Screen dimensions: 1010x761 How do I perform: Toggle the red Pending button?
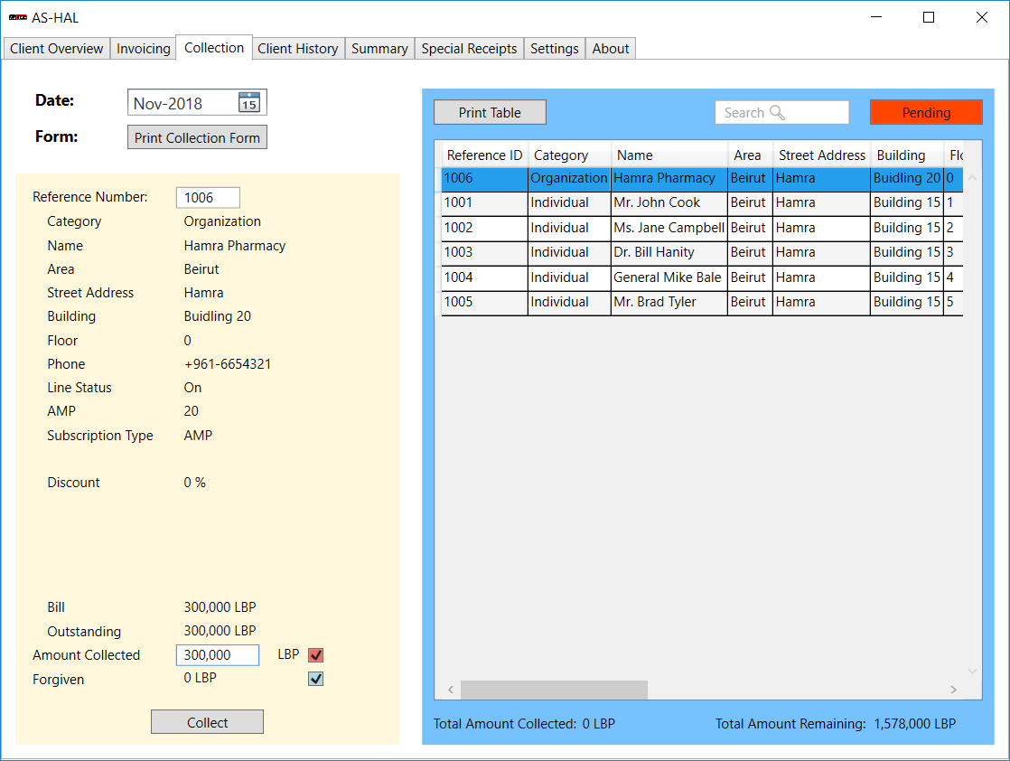pyautogui.click(x=926, y=112)
